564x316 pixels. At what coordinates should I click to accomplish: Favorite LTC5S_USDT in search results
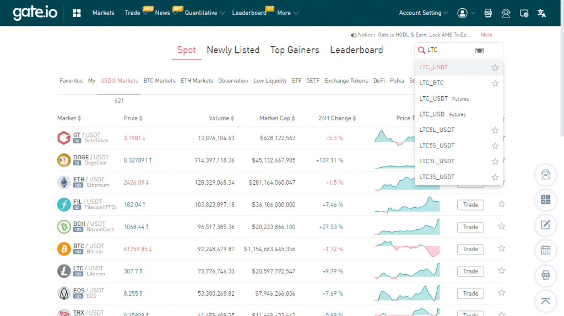(495, 146)
